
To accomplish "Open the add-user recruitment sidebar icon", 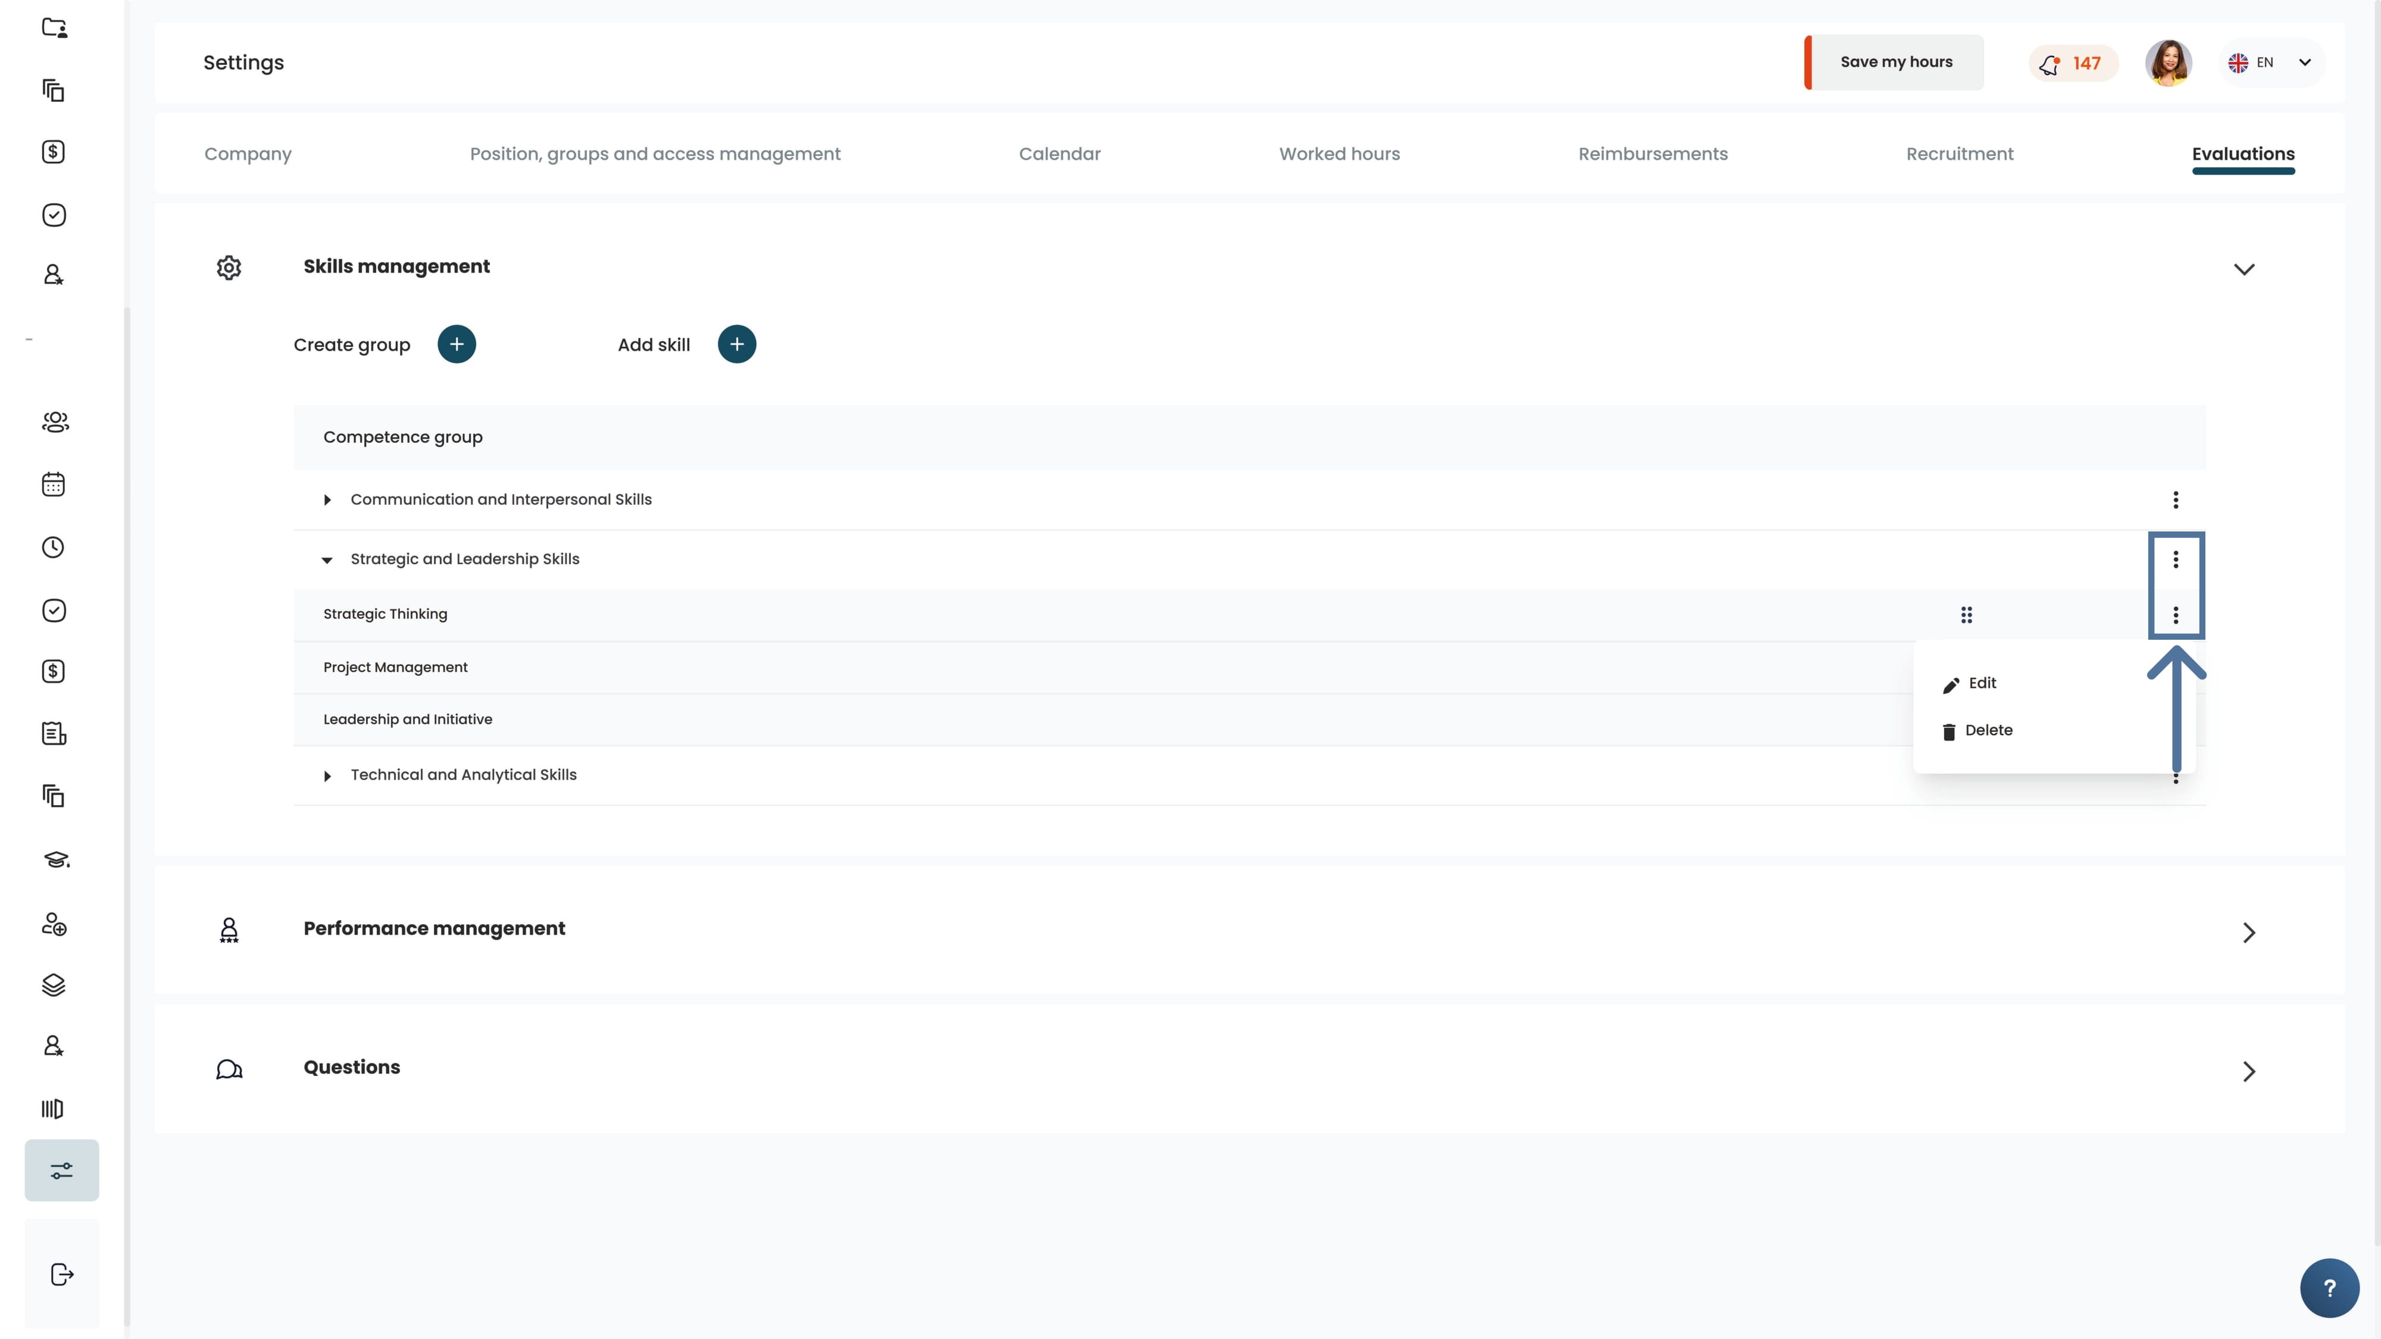I will 54,924.
